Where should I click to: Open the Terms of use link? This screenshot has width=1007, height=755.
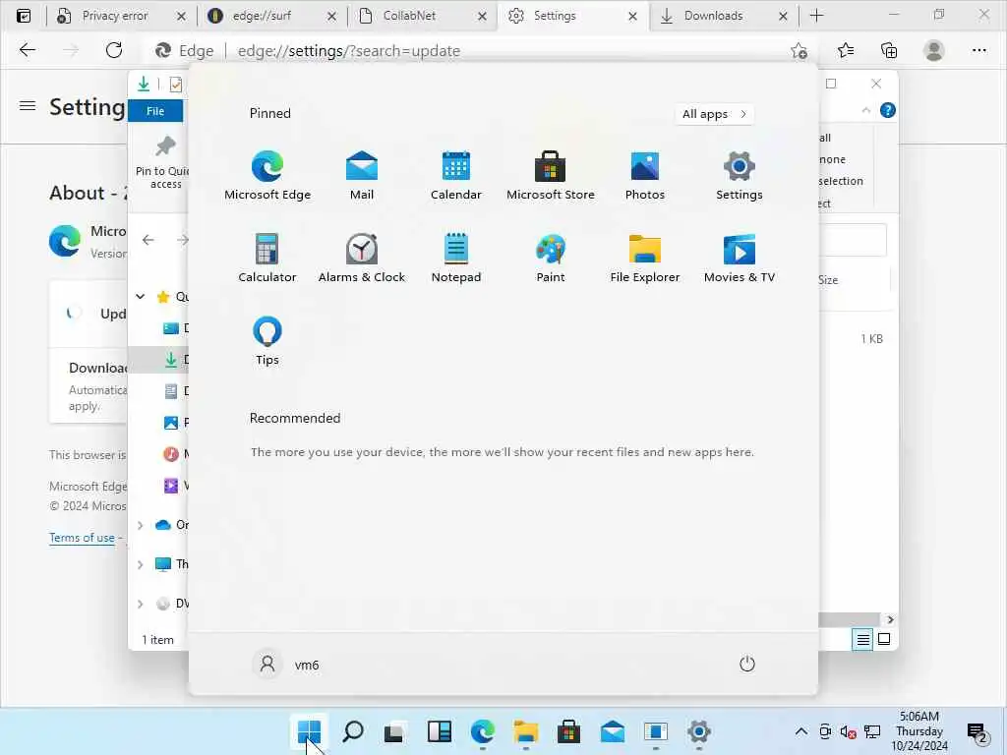(x=82, y=538)
